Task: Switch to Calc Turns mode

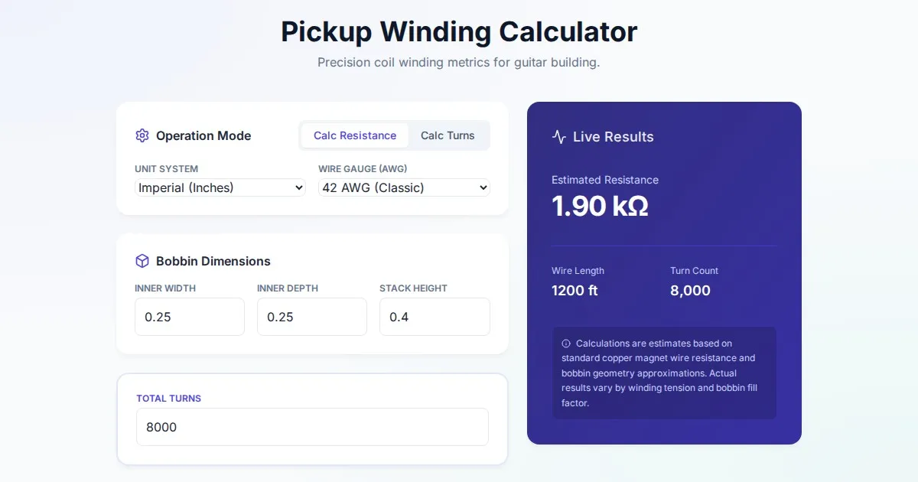Action: (448, 135)
